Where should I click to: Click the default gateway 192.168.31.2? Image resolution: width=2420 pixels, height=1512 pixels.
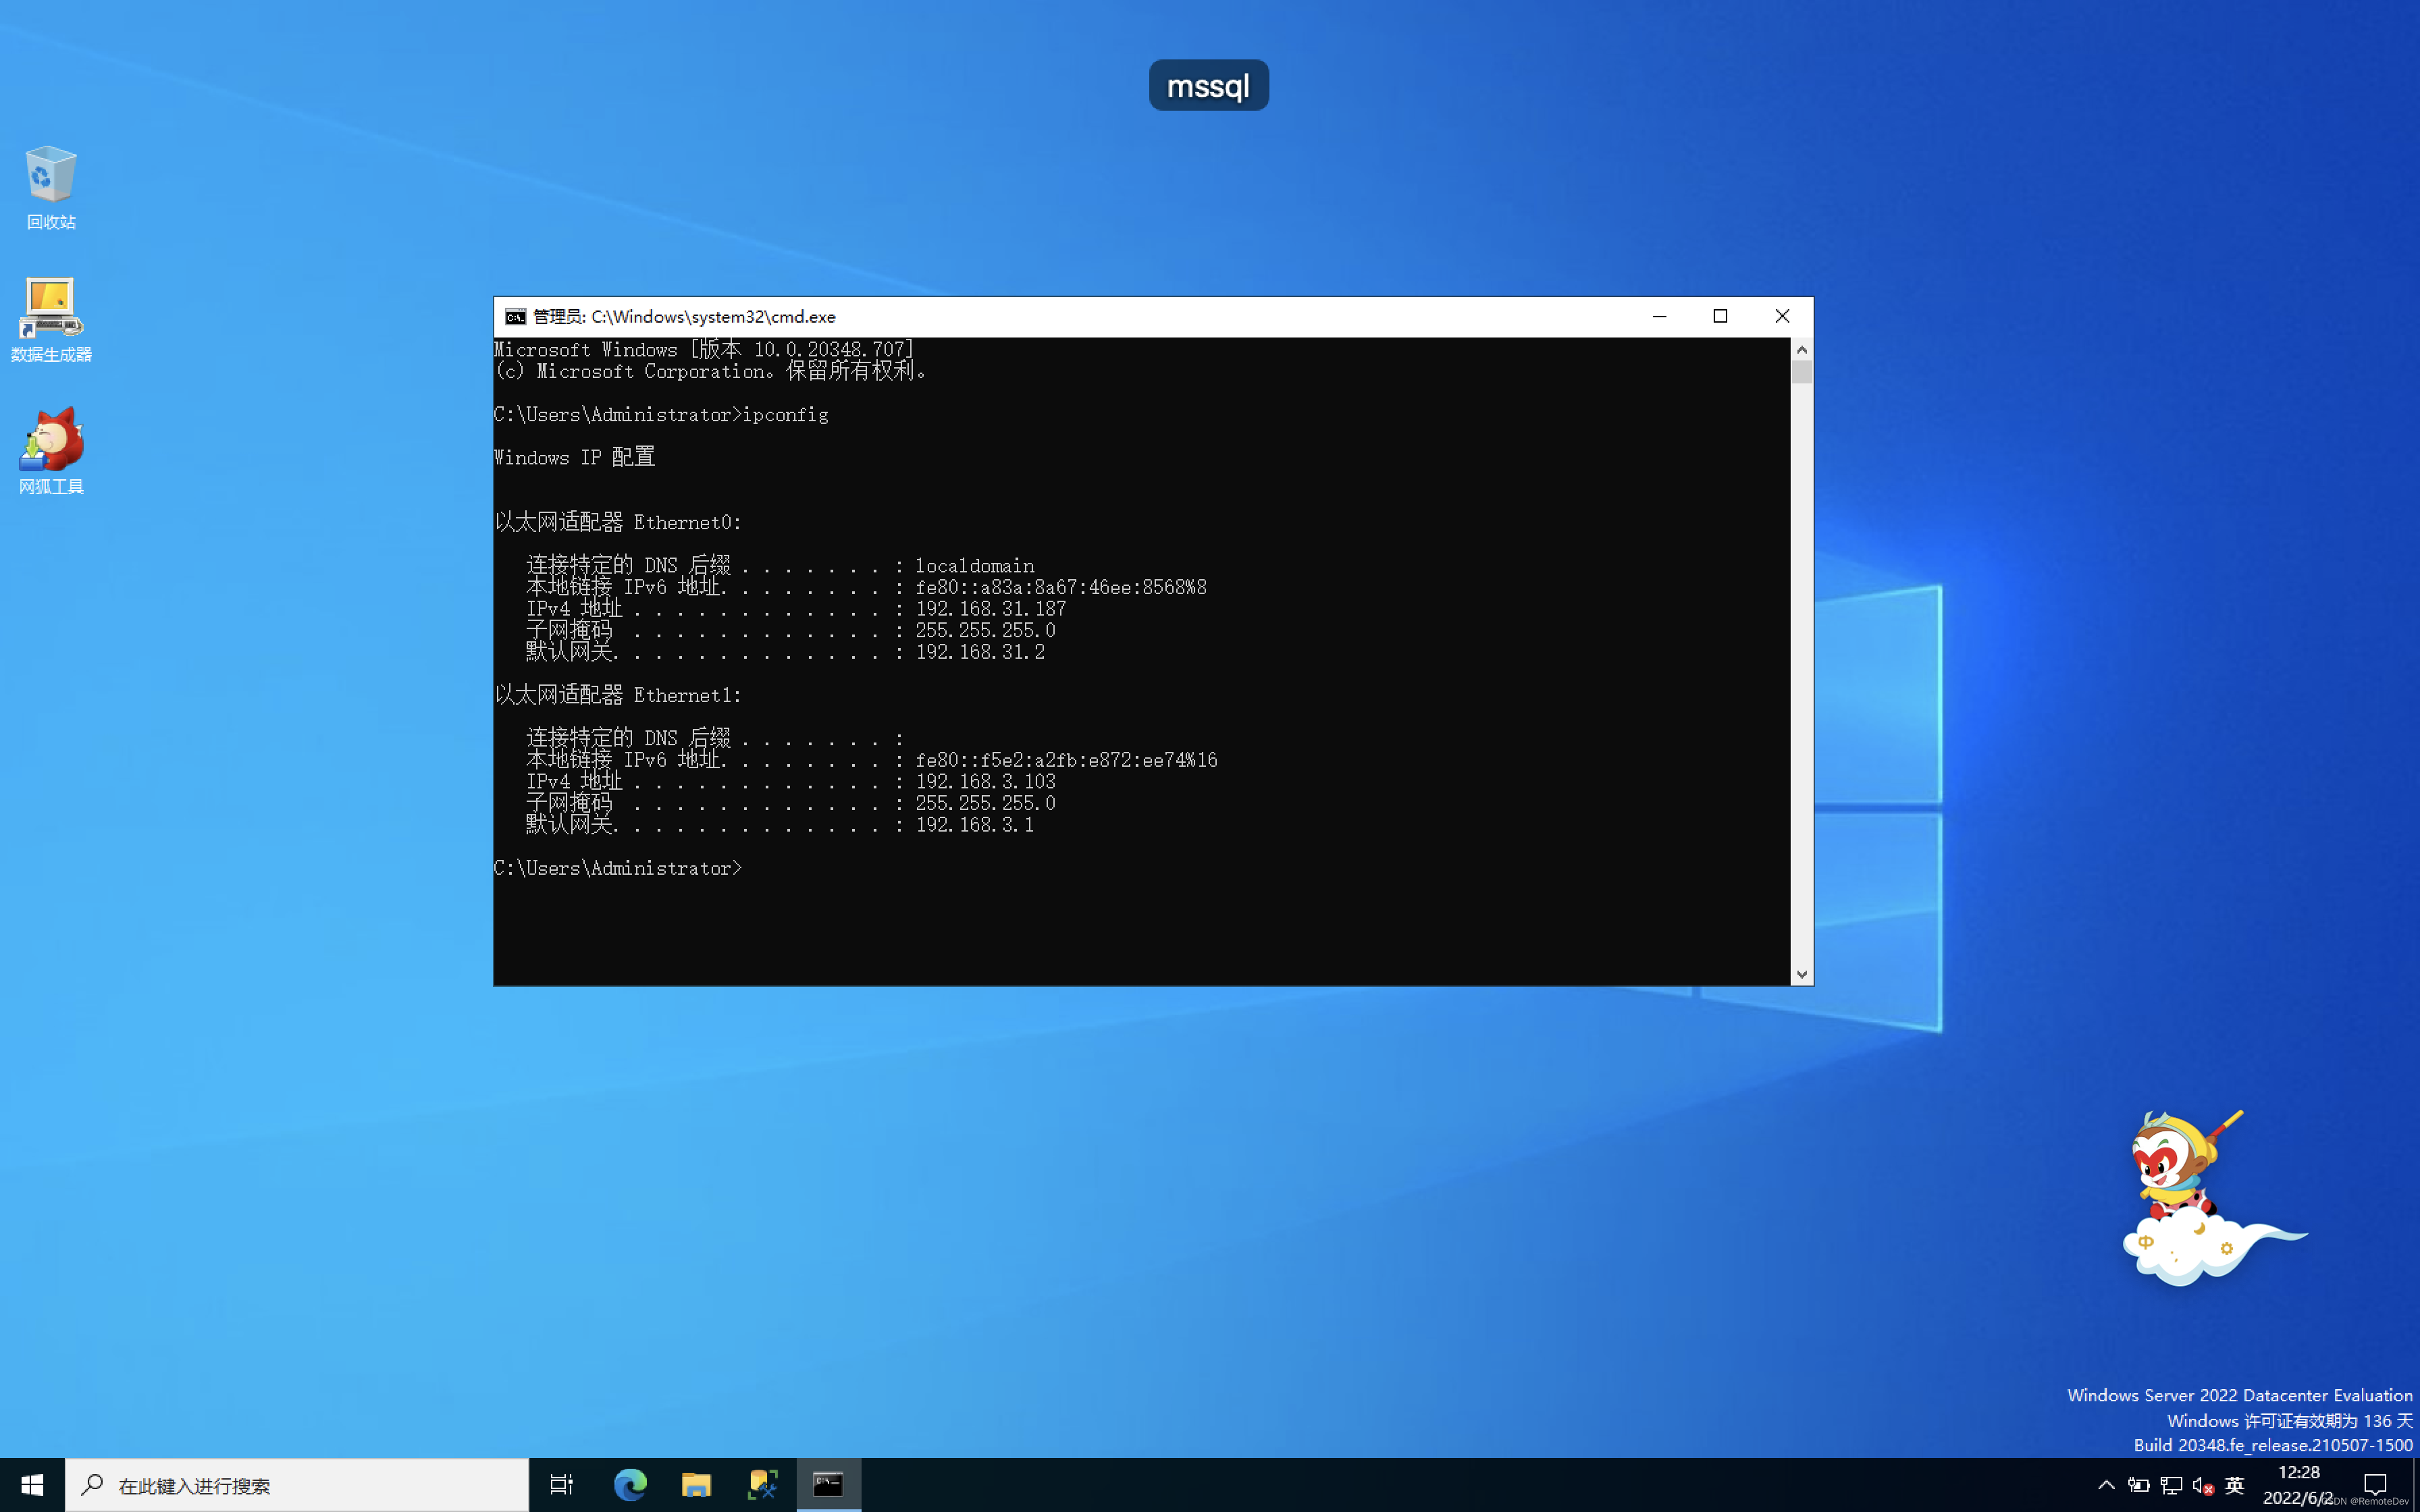coord(980,652)
